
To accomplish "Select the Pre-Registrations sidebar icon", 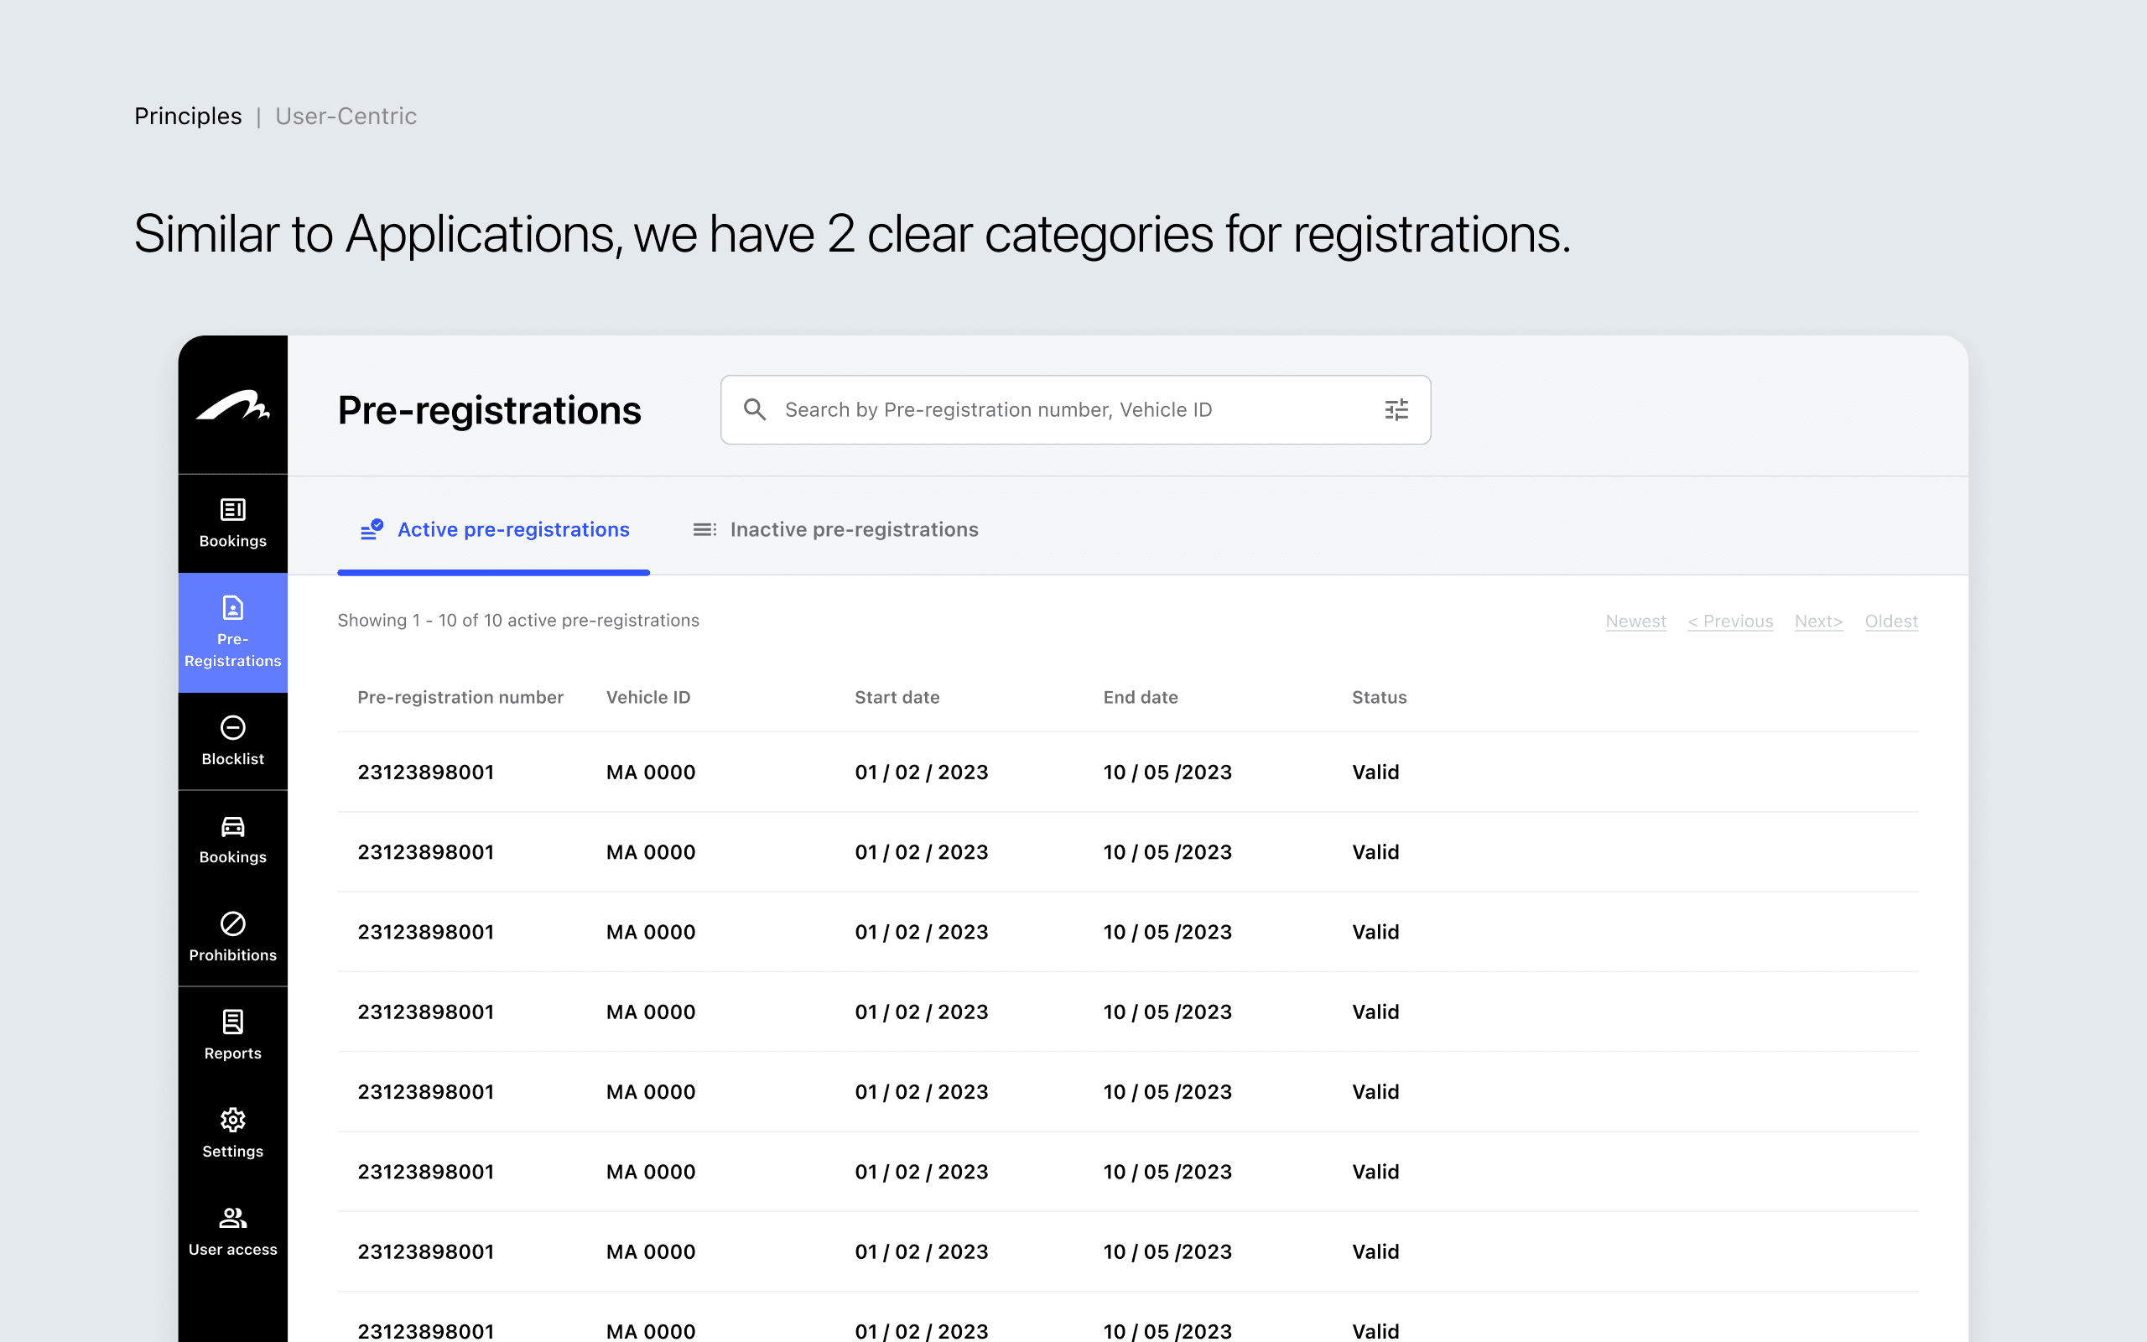I will (232, 631).
